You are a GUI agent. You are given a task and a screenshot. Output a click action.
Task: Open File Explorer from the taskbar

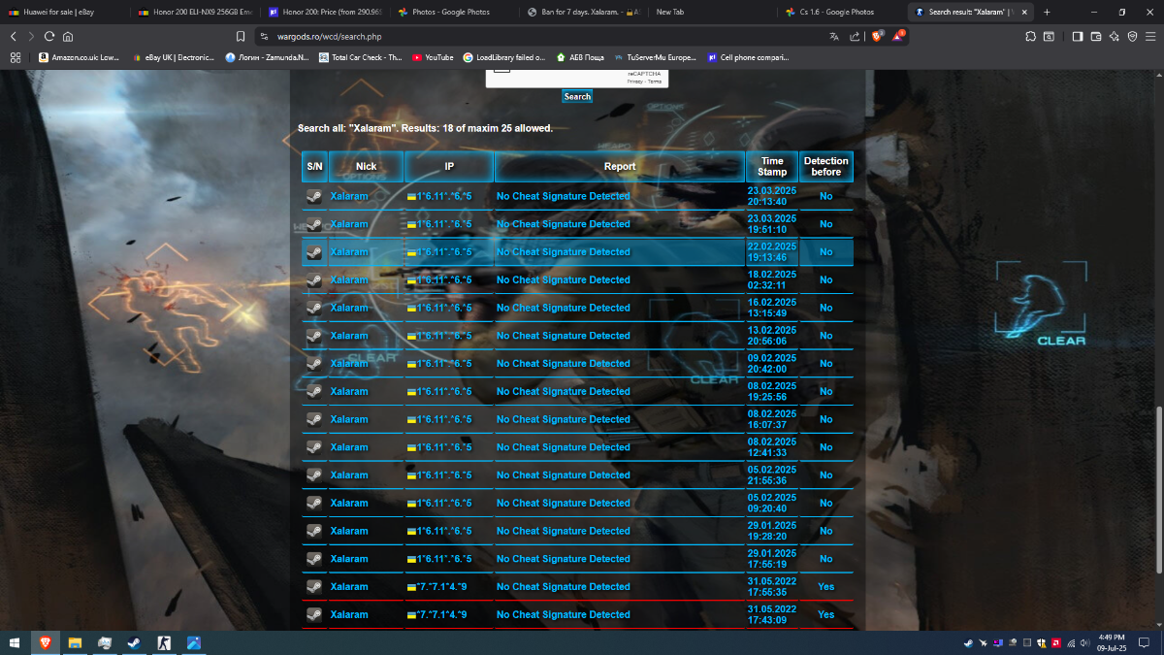coord(75,642)
